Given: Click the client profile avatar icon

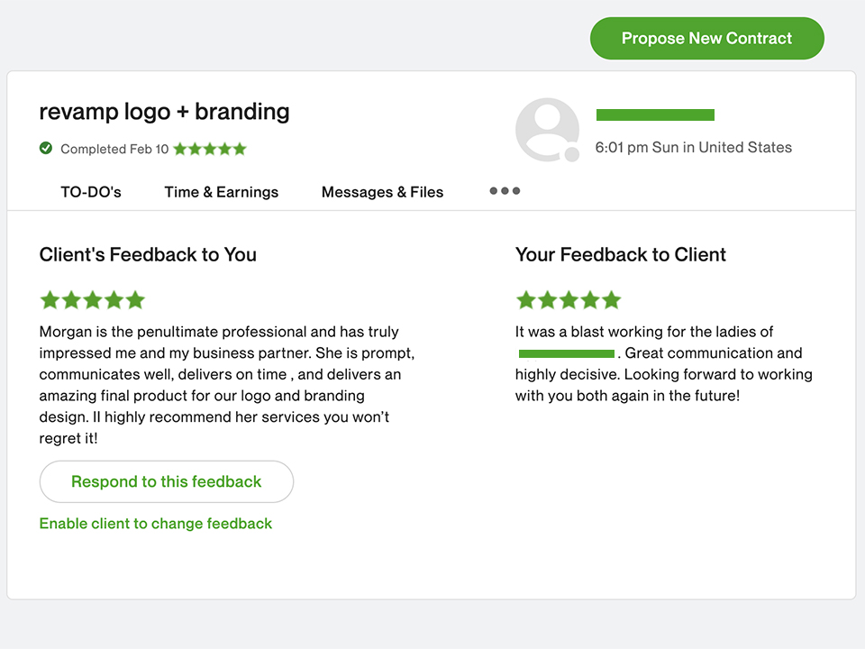Looking at the screenshot, I should pyautogui.click(x=547, y=130).
